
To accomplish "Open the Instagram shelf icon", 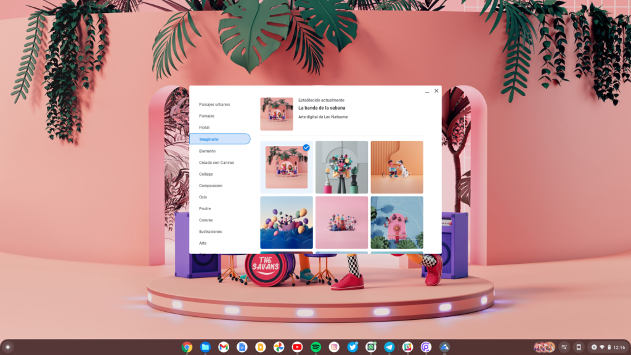I will [x=334, y=347].
